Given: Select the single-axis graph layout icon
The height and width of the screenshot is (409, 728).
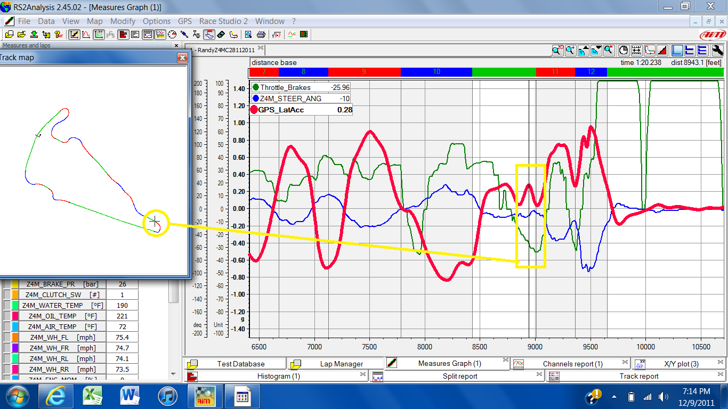Looking at the screenshot, I should point(677,51).
